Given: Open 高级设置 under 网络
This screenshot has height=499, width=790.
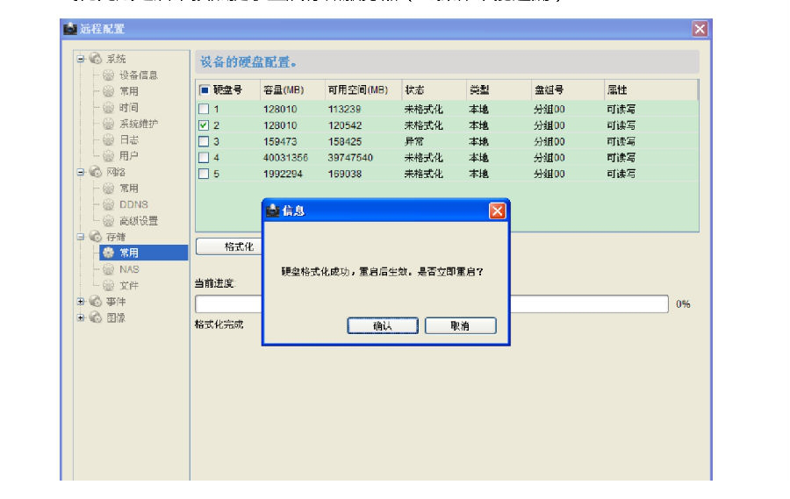Looking at the screenshot, I should (x=139, y=220).
